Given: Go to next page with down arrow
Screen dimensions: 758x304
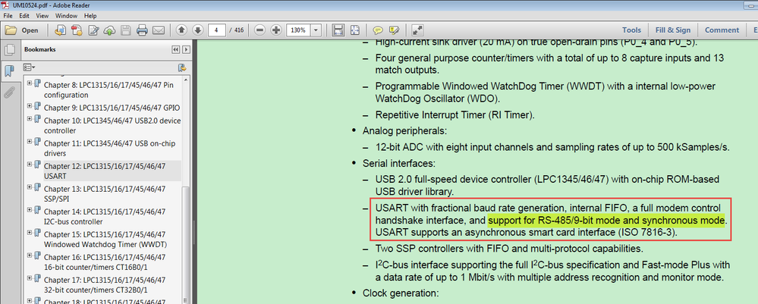Looking at the screenshot, I should point(198,30).
